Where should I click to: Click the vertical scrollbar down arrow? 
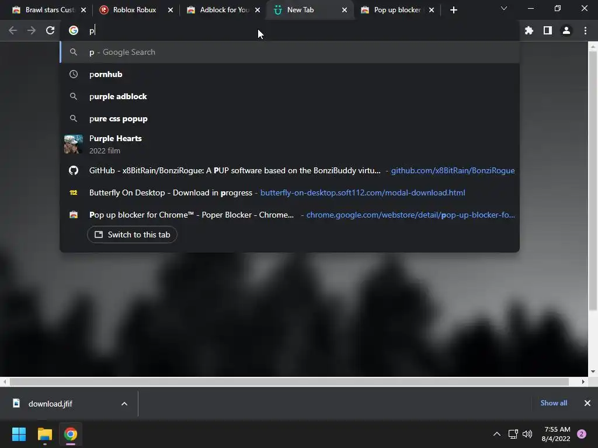pyautogui.click(x=593, y=372)
